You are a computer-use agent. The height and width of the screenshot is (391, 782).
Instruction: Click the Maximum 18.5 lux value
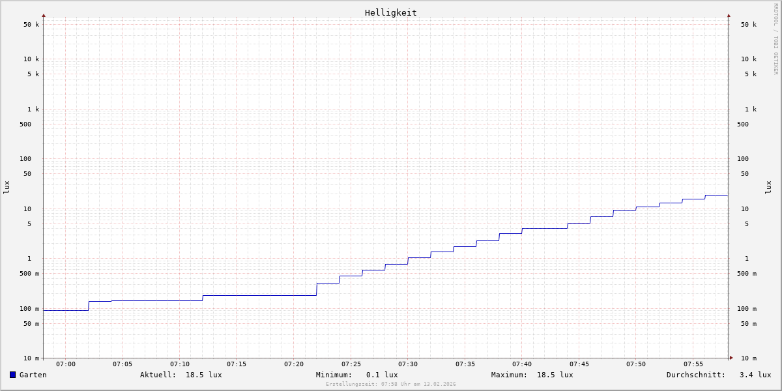coord(555,375)
